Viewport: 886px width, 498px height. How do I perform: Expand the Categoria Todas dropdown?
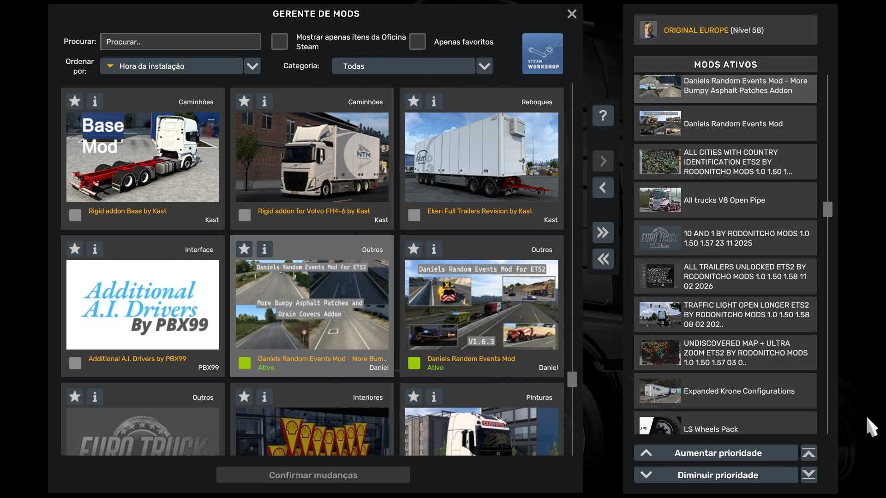coord(484,66)
